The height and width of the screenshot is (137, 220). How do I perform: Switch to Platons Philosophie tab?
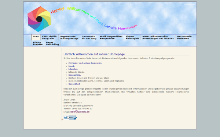click(132, 37)
